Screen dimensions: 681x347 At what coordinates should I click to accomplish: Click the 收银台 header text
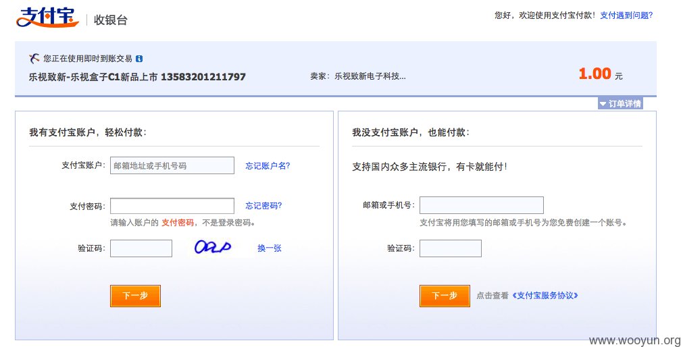click(x=111, y=20)
